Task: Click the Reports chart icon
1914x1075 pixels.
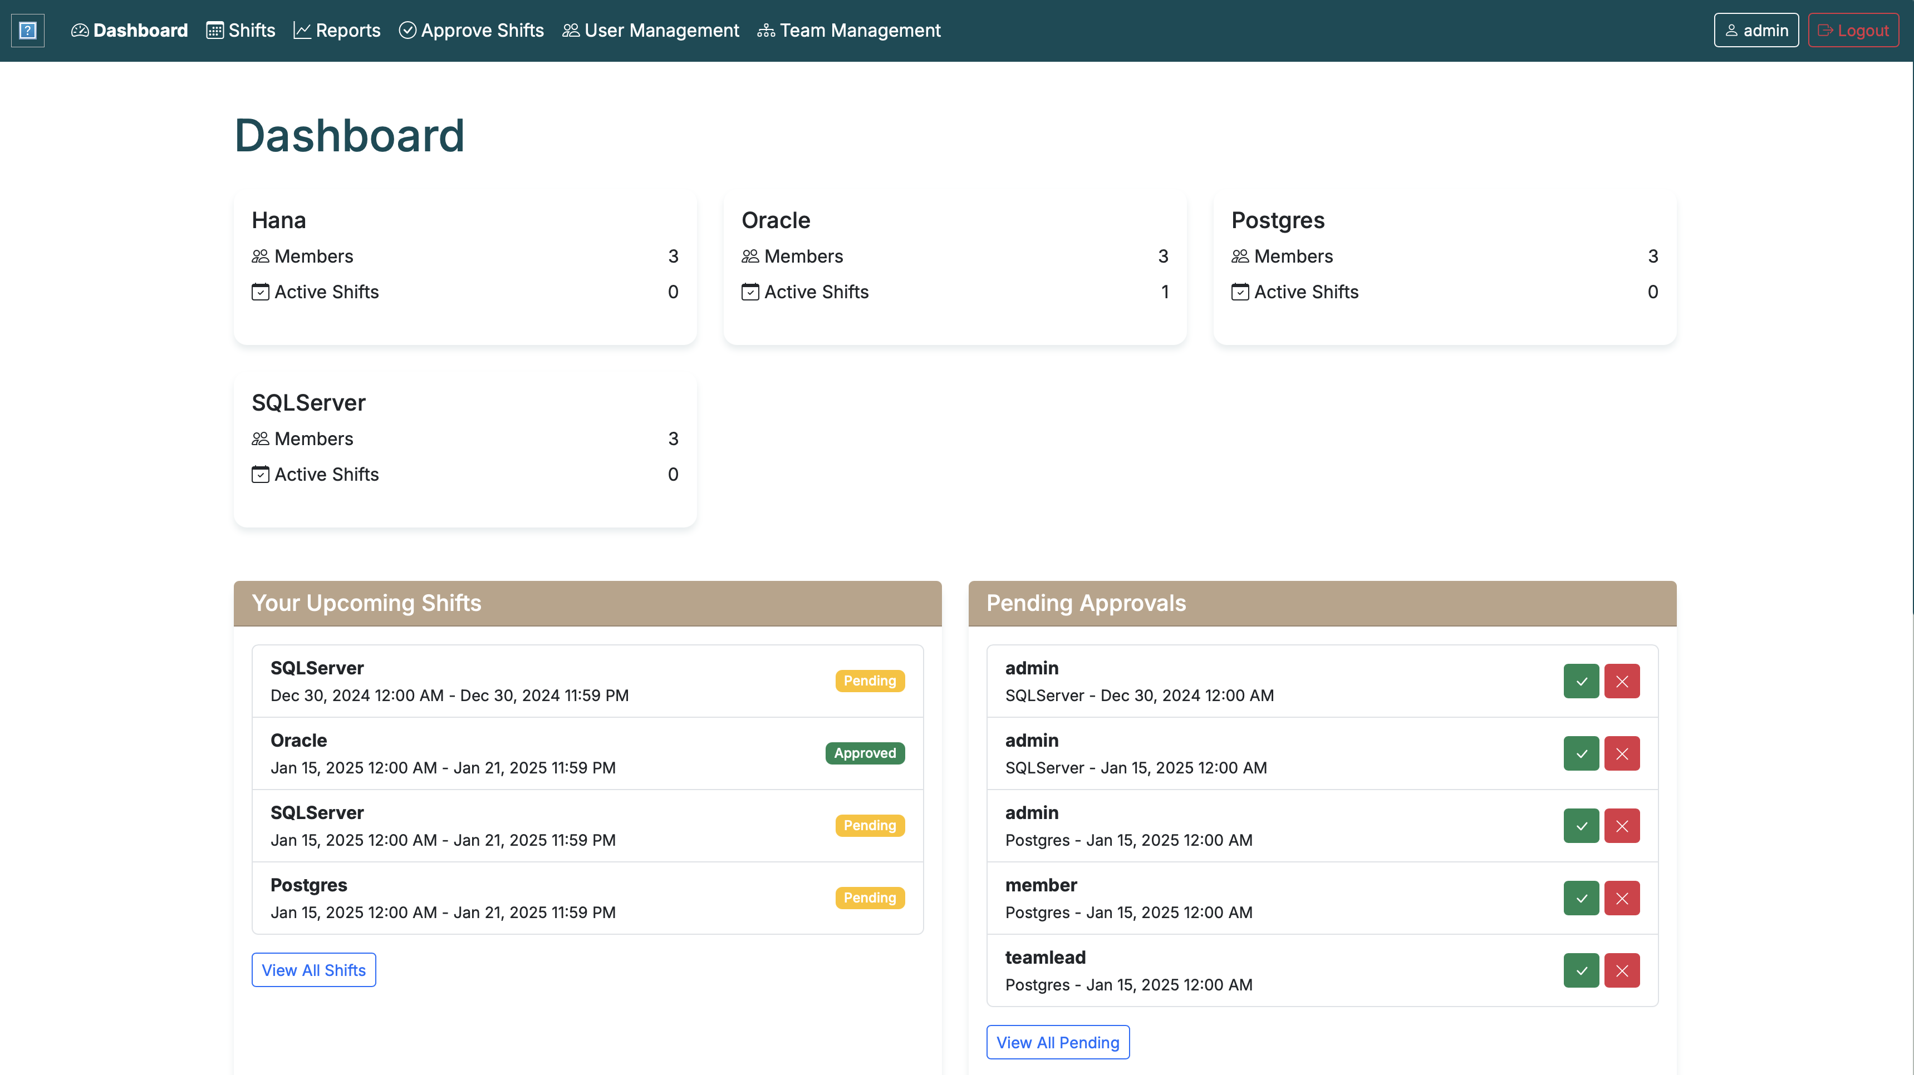Action: click(302, 31)
